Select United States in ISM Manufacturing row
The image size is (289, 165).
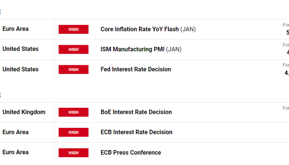[20, 49]
